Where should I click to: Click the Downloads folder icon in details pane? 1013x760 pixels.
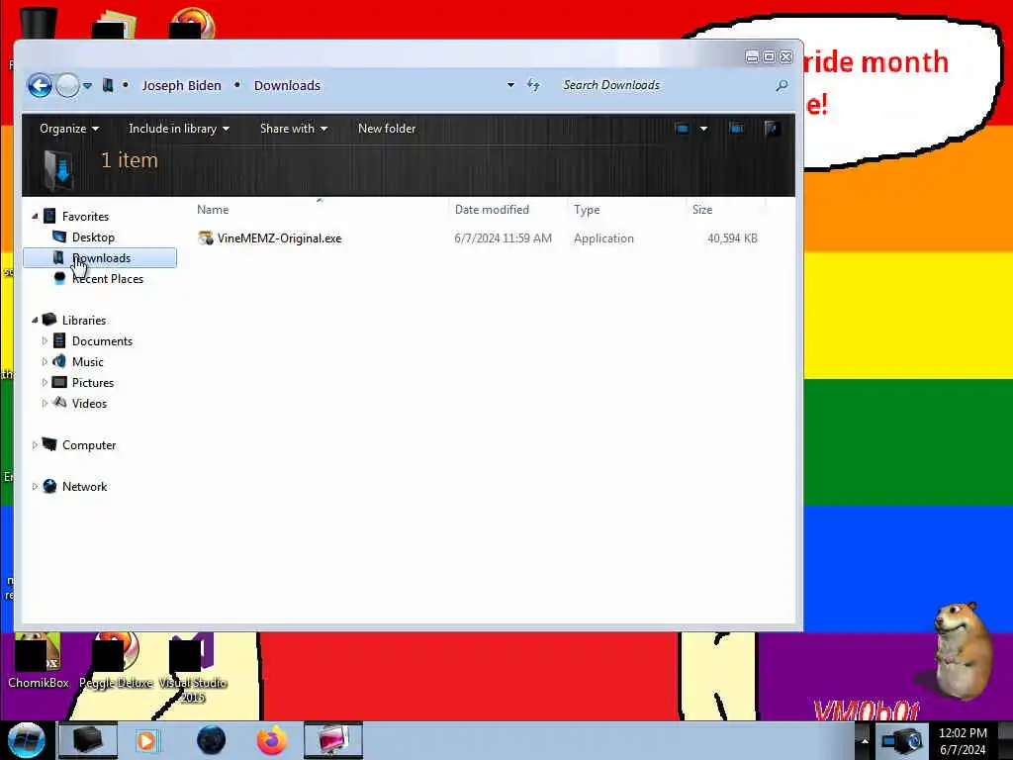(58, 170)
